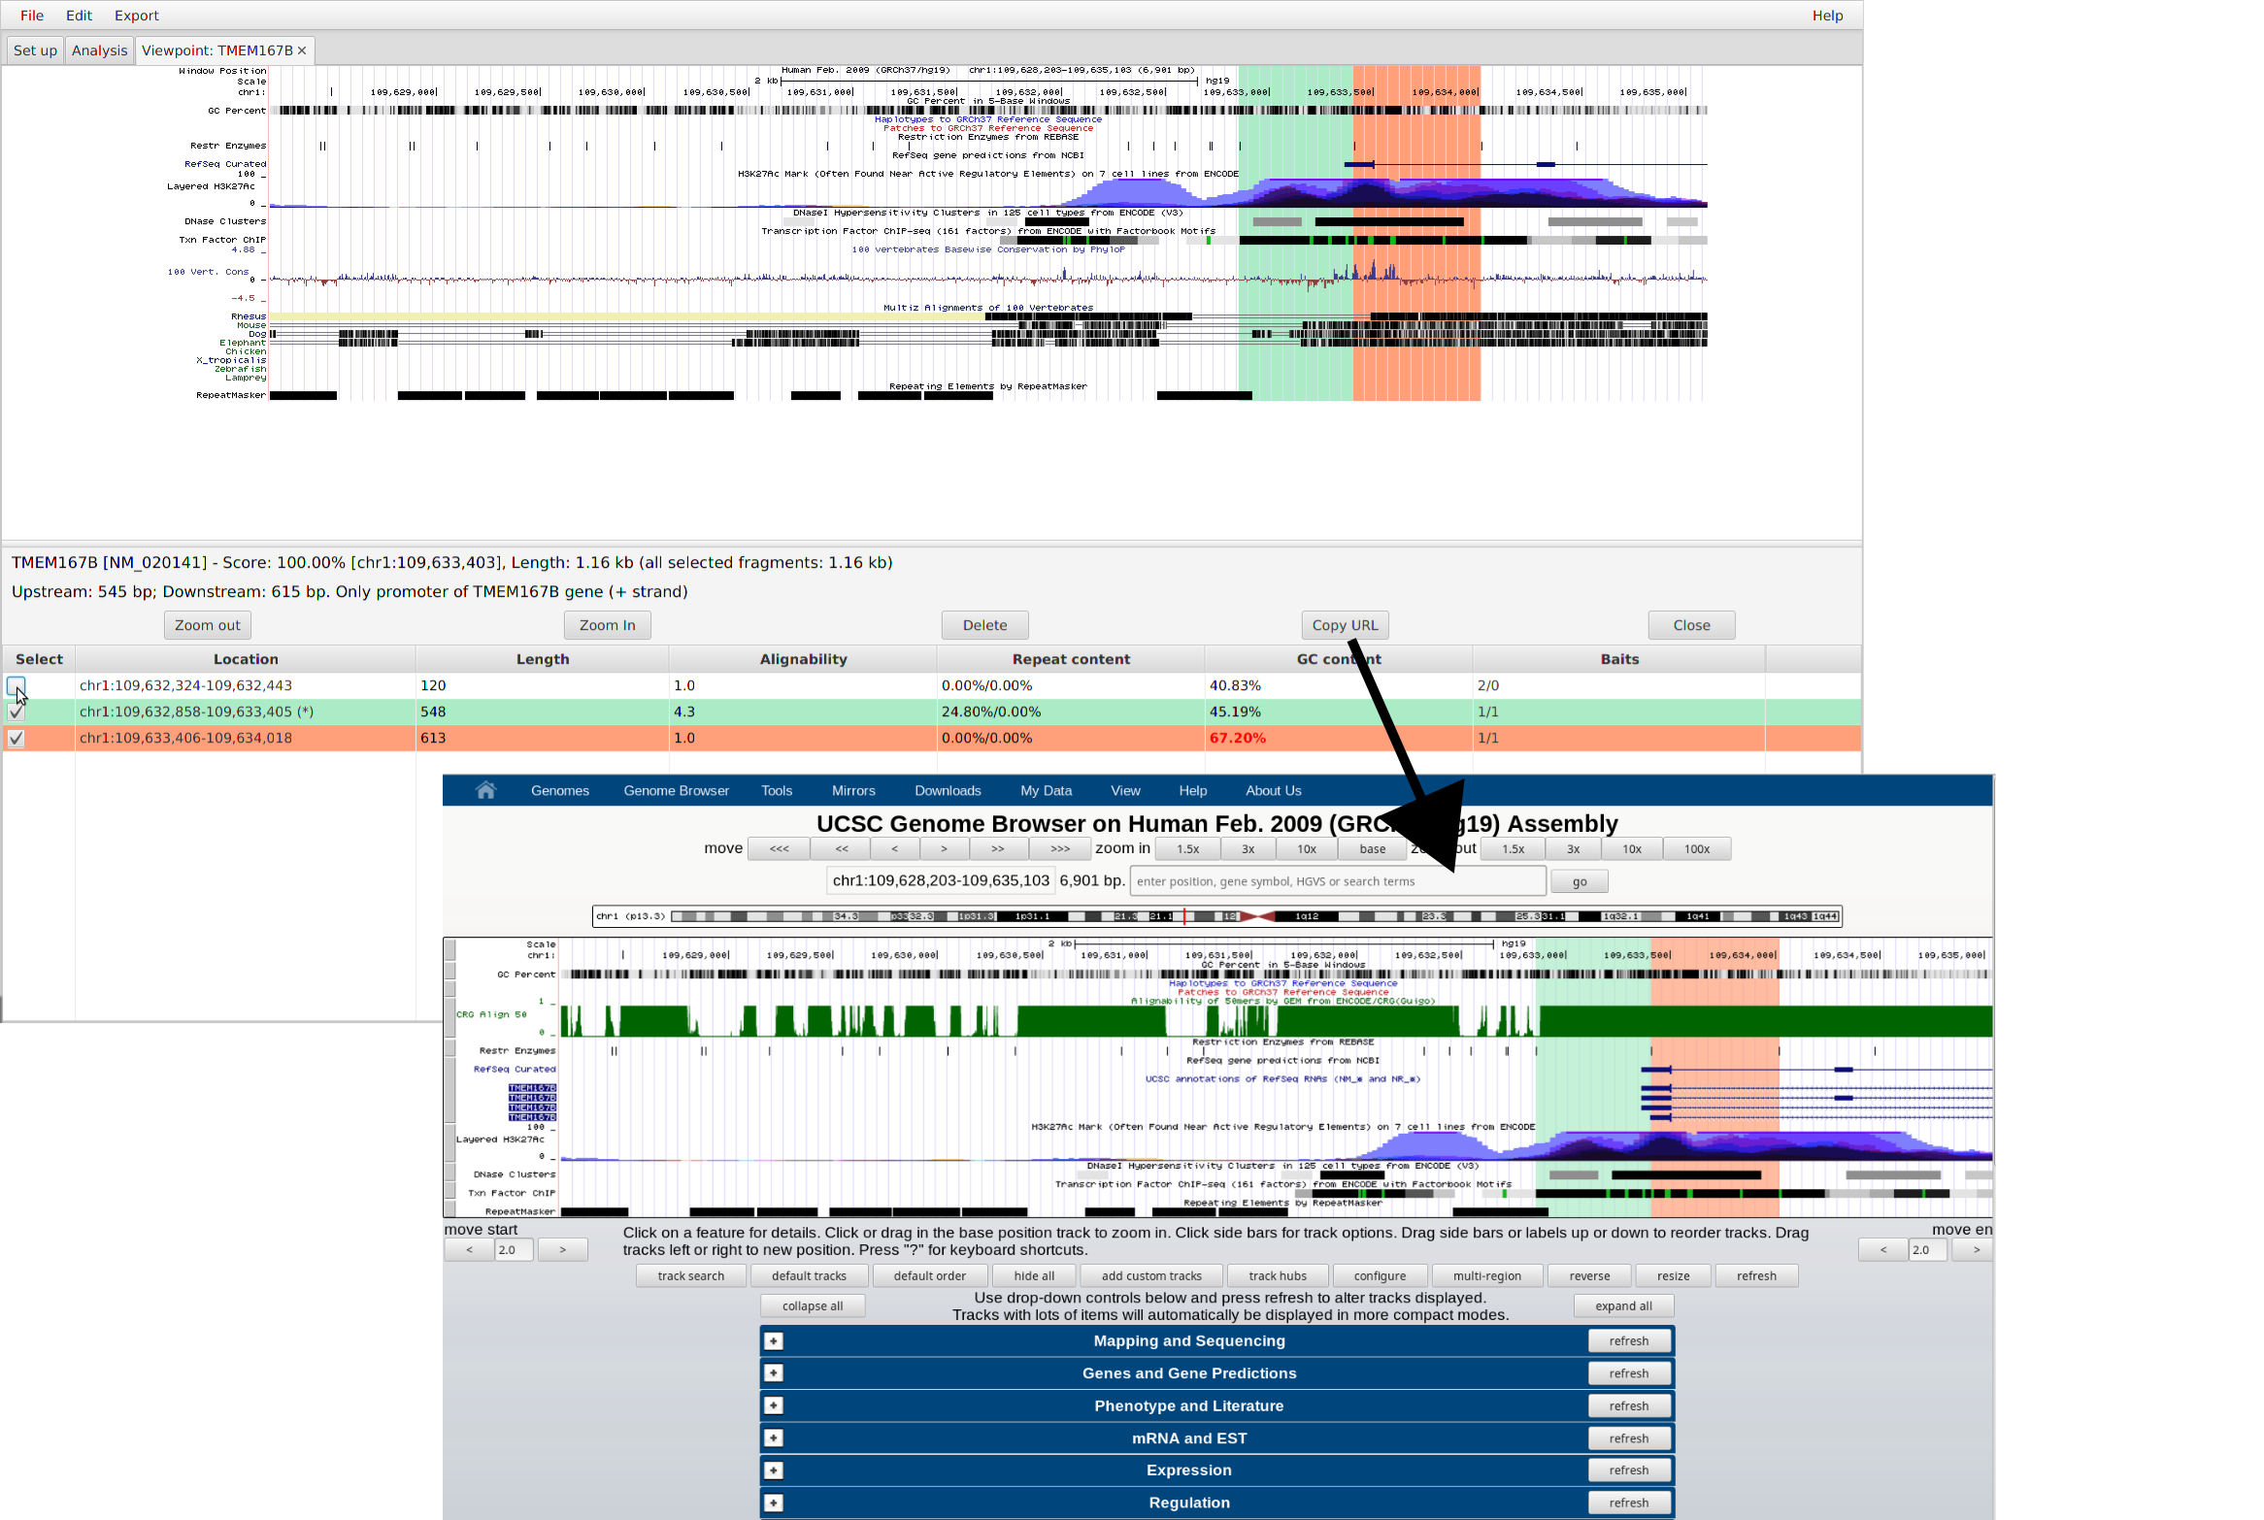Open the Analysis tab
Viewport: 2264px width, 1520px height.
tap(98, 48)
